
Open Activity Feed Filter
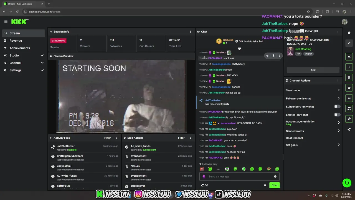click(108, 138)
